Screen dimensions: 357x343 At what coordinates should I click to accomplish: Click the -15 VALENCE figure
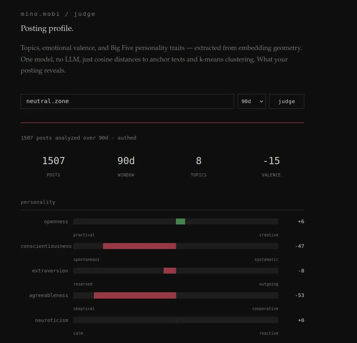tap(271, 161)
